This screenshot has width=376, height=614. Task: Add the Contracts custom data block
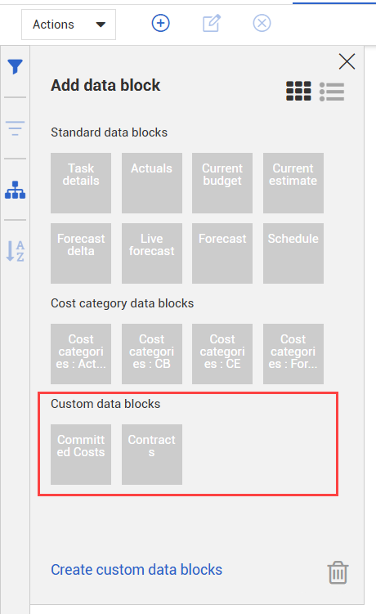point(151,455)
